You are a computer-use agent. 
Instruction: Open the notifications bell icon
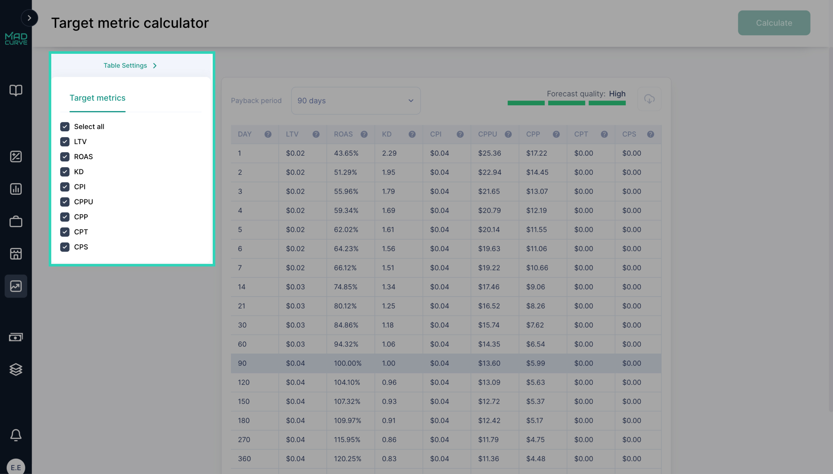click(16, 435)
